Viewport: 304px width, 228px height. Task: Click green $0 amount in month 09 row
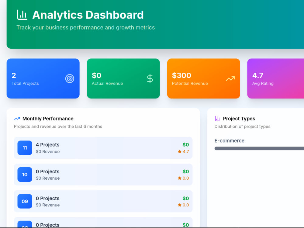[185, 198]
